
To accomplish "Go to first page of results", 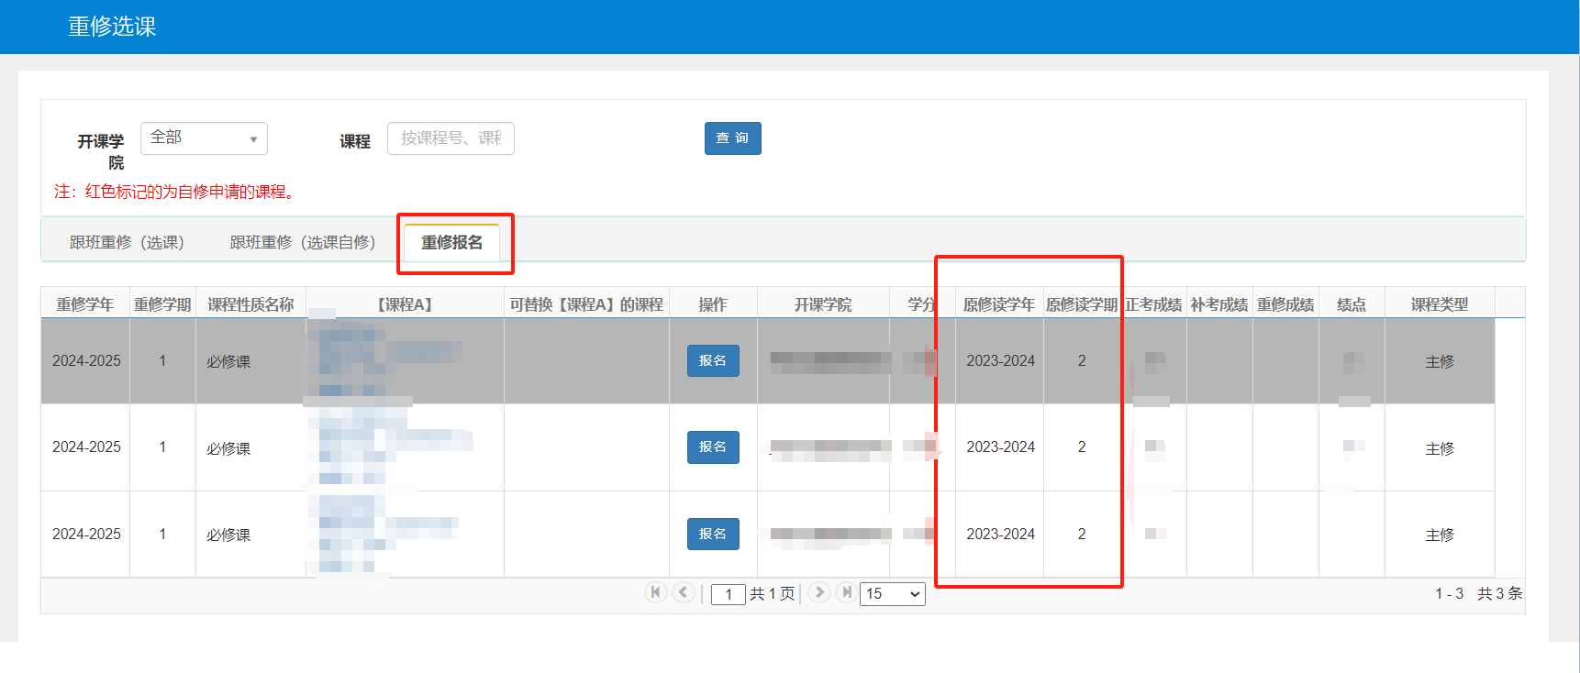I will pos(655,592).
